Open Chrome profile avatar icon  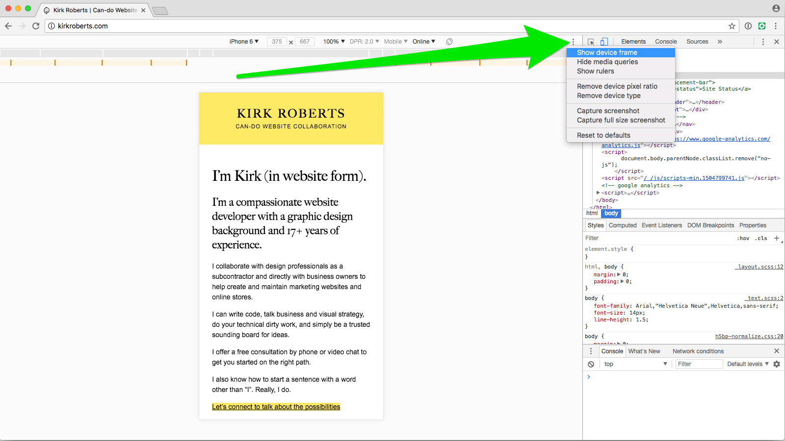(x=776, y=8)
